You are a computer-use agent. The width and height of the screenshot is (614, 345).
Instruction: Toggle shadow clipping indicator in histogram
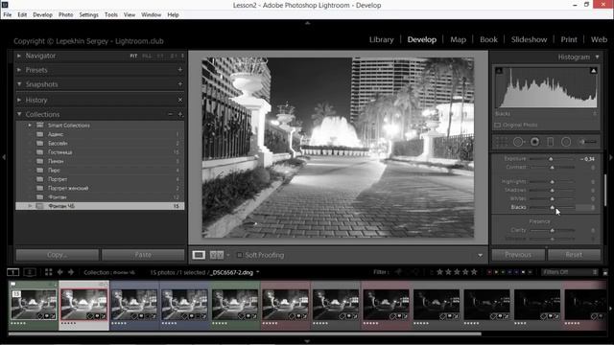499,71
